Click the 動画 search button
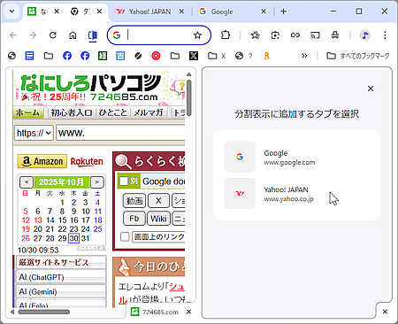398x324 pixels. coord(134,201)
